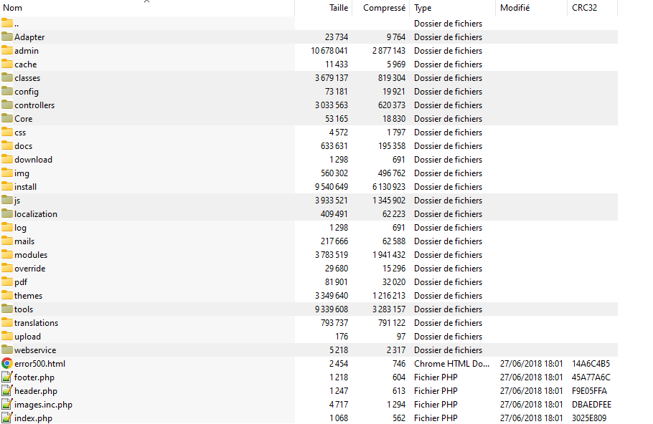Select the admin folder icon

click(7, 50)
